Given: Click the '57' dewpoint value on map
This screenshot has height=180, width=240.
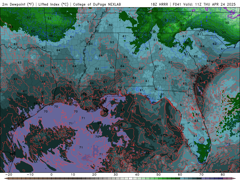Looking at the screenshot, I should coord(28,18).
